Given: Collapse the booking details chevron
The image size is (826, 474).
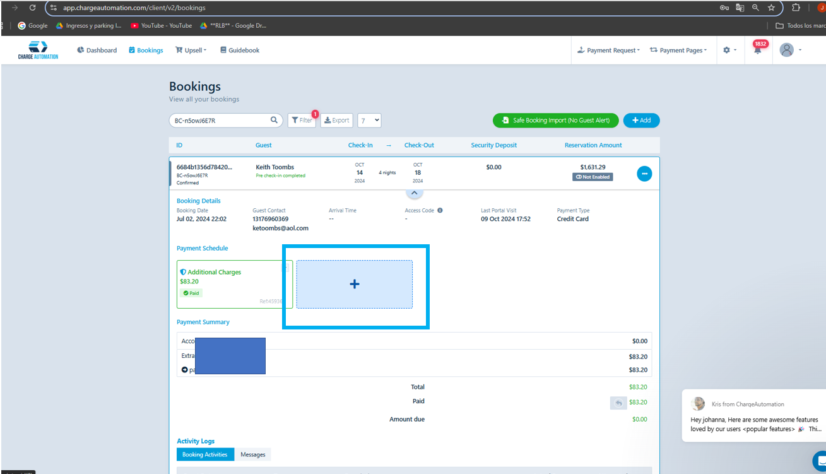Looking at the screenshot, I should click(x=414, y=193).
